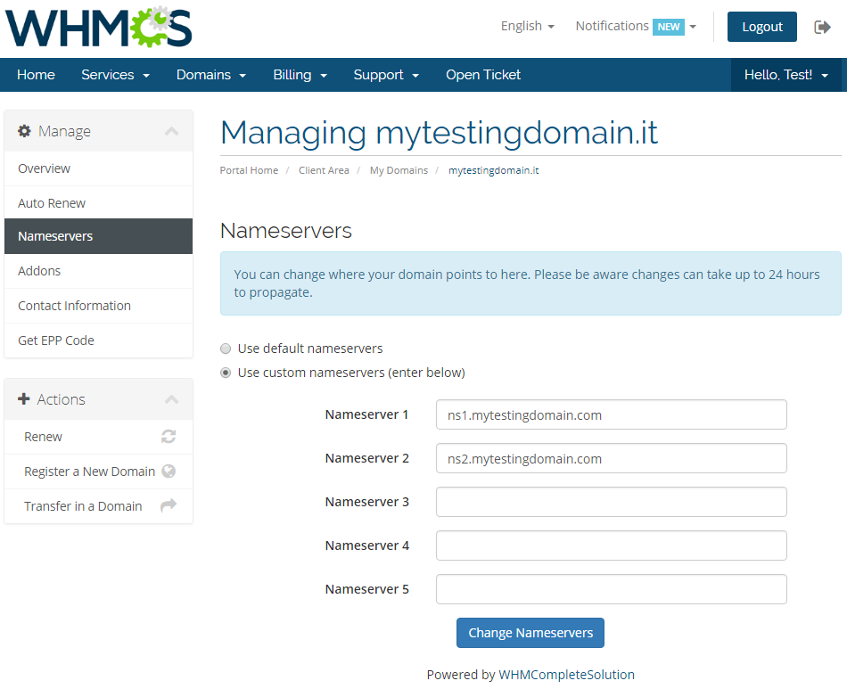
Task: Collapse the Actions panel chevron
Action: click(172, 399)
